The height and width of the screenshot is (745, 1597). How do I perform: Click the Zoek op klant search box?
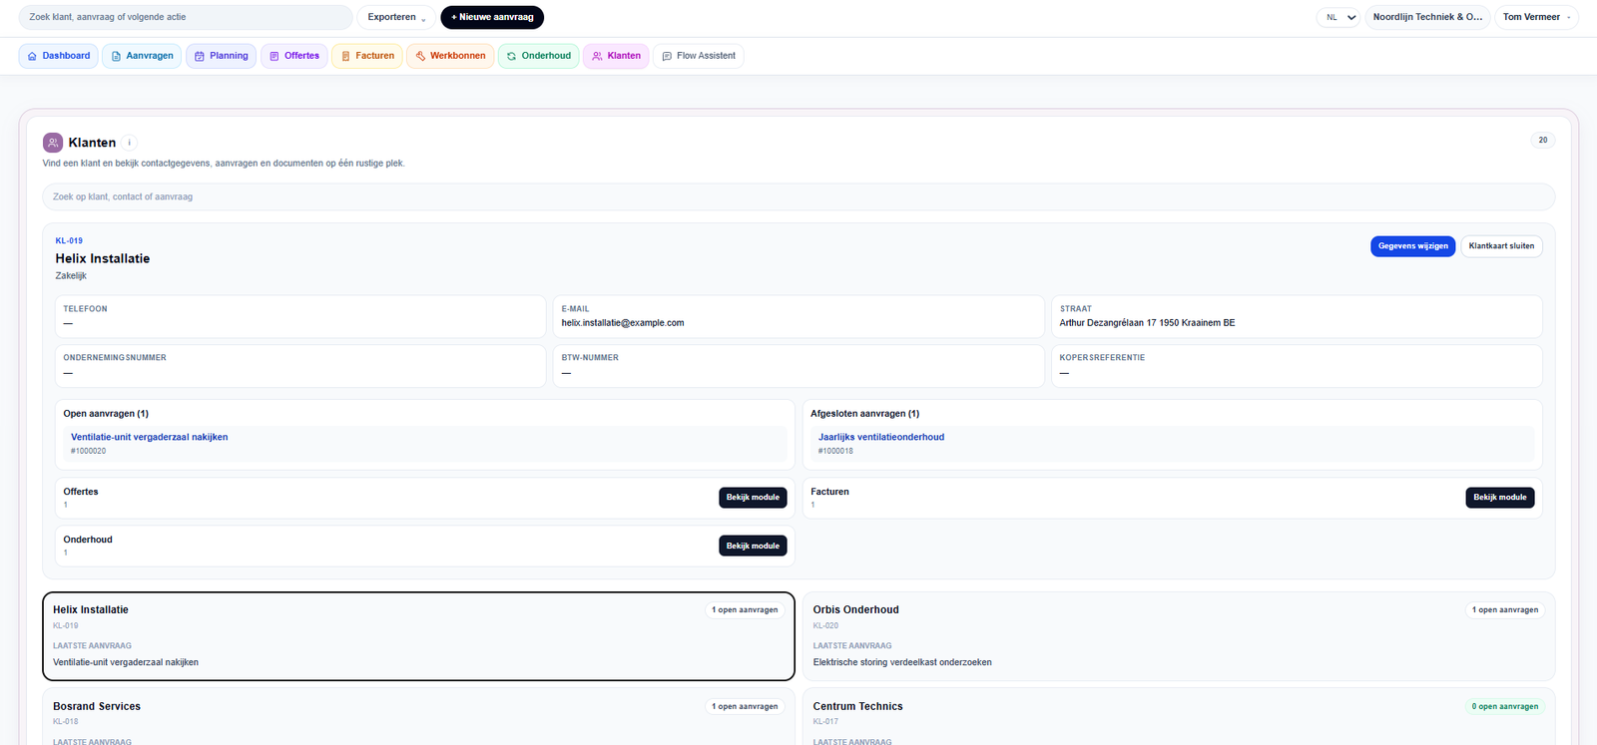coord(798,196)
